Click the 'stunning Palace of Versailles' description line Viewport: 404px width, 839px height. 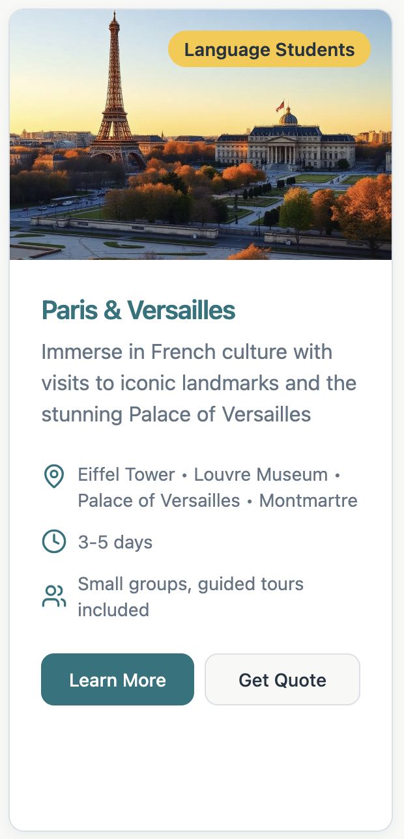176,414
